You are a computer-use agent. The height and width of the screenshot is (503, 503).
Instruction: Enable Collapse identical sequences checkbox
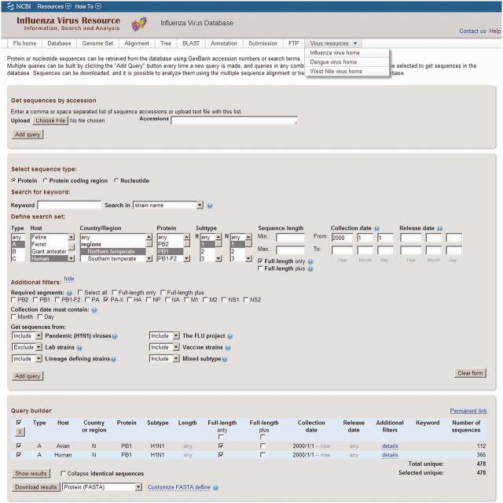64,473
